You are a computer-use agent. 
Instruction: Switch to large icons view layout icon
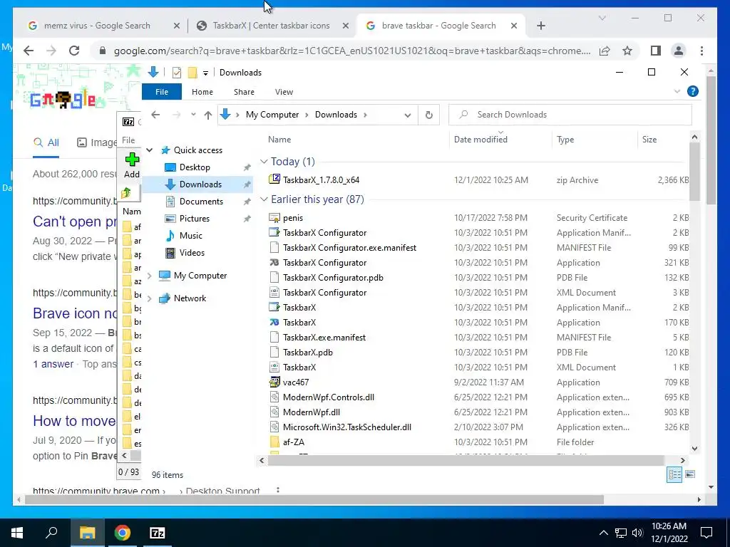click(x=690, y=474)
